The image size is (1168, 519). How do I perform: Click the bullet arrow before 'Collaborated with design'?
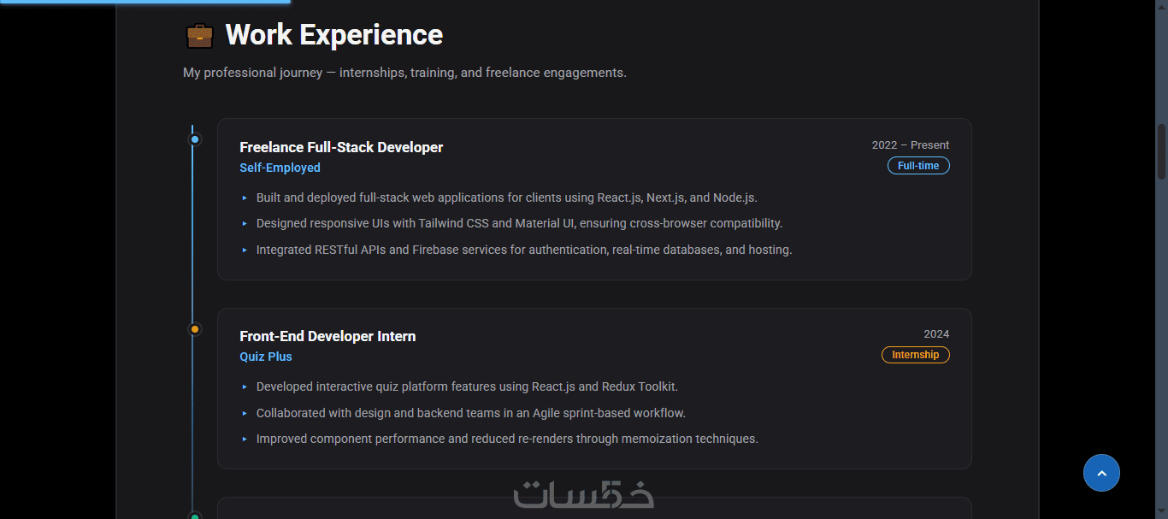click(245, 413)
